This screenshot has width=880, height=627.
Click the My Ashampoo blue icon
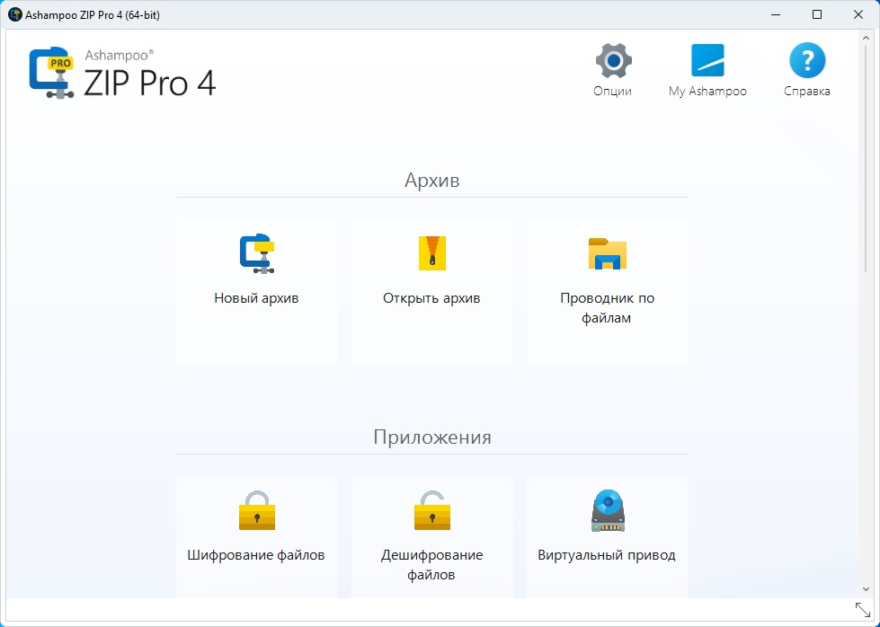[x=707, y=61]
